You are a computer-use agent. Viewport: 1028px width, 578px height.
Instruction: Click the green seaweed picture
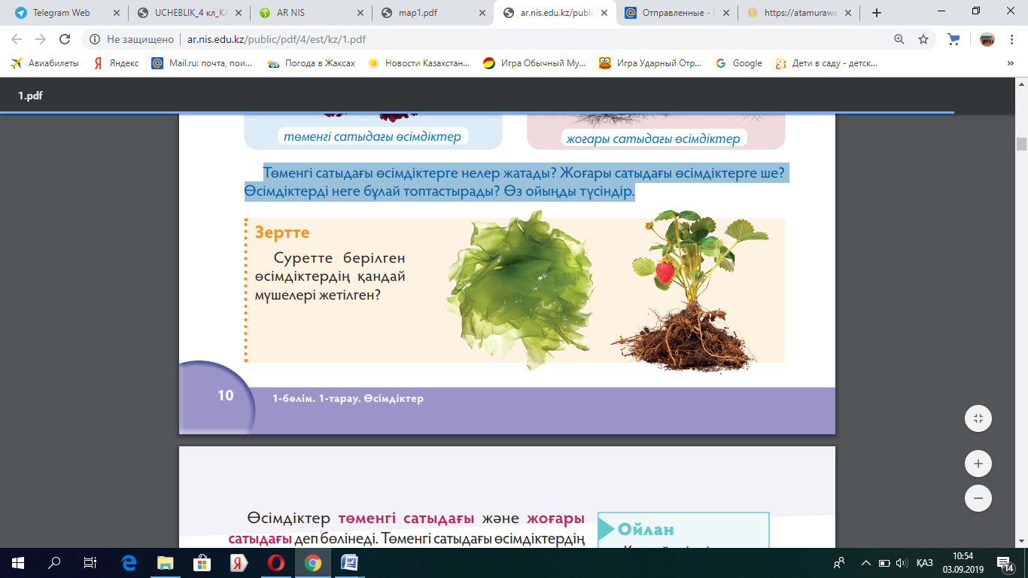point(520,290)
